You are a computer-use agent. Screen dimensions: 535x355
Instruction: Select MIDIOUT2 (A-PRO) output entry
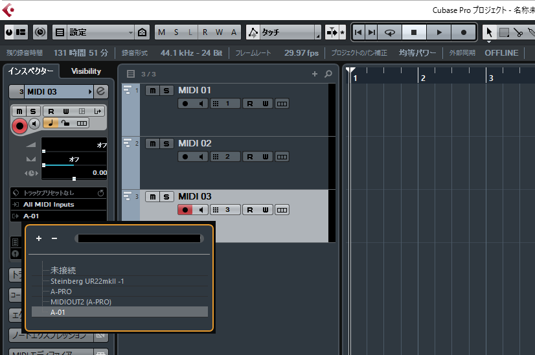[120, 302]
